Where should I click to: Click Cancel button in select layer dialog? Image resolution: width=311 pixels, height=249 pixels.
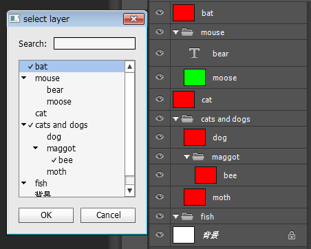[x=108, y=215]
